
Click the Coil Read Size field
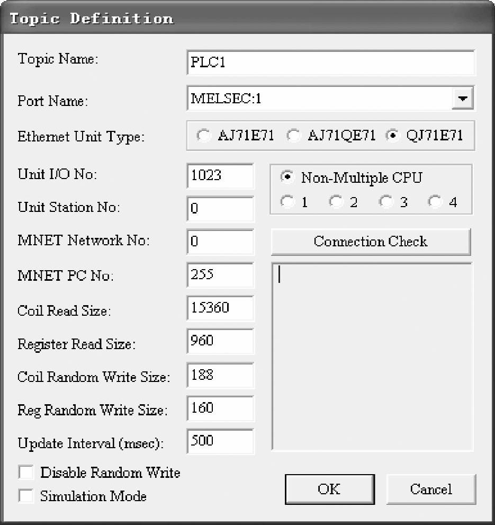(220, 308)
